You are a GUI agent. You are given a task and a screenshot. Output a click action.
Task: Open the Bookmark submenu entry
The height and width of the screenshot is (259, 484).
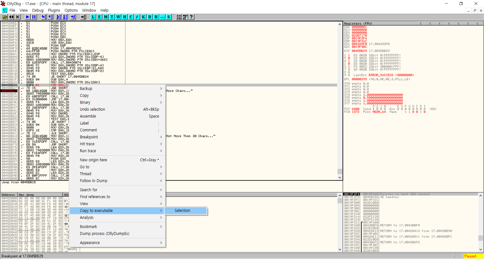tap(117, 227)
